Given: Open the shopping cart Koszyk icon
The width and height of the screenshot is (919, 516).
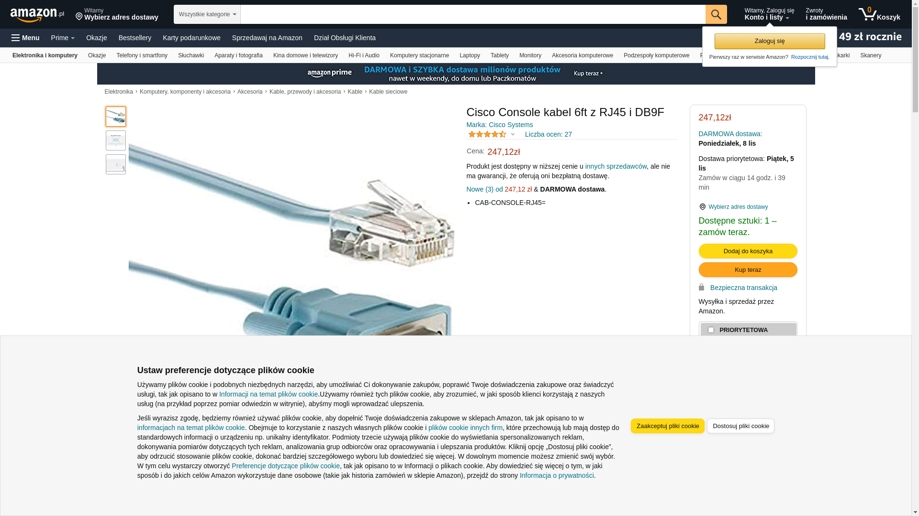Looking at the screenshot, I should click(x=879, y=14).
